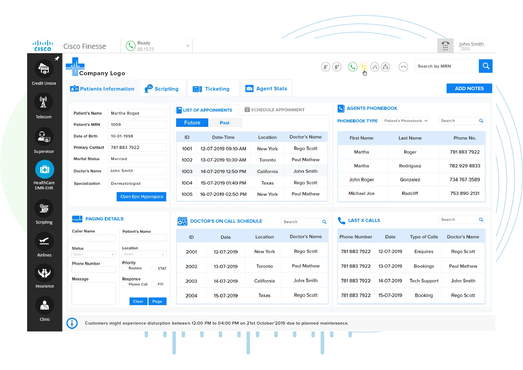Click the green Ready status phone icon
Screen dimensions: 523x370
[x=131, y=46]
